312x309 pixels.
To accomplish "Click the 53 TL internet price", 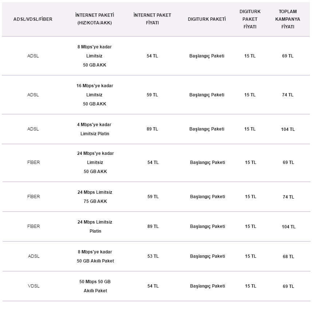I will coord(153,256).
